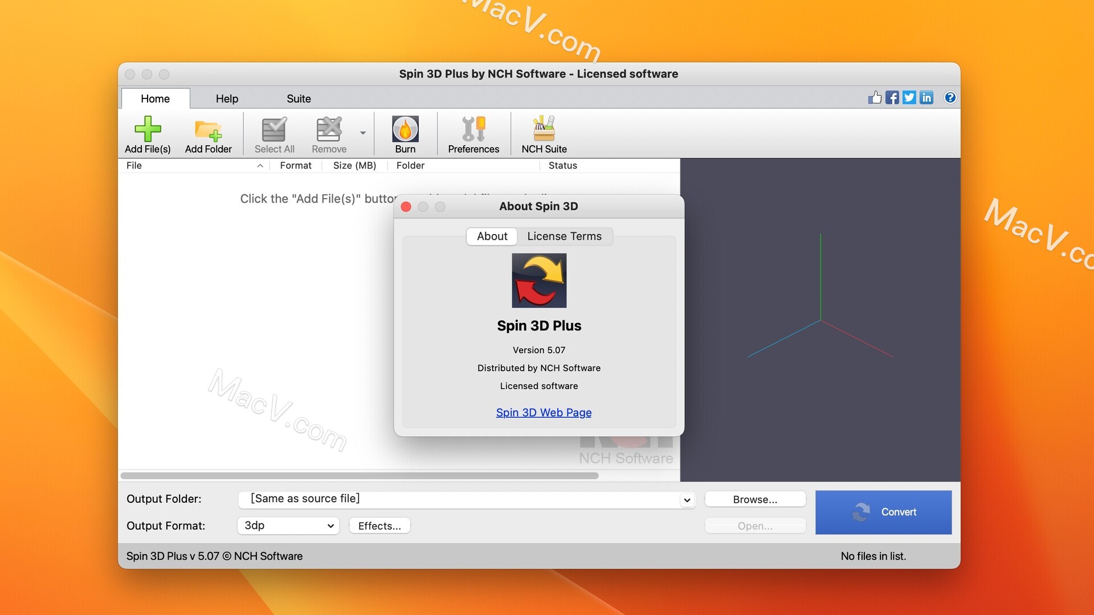Click the Add Folder icon
Image resolution: width=1094 pixels, height=615 pixels.
pyautogui.click(x=208, y=134)
